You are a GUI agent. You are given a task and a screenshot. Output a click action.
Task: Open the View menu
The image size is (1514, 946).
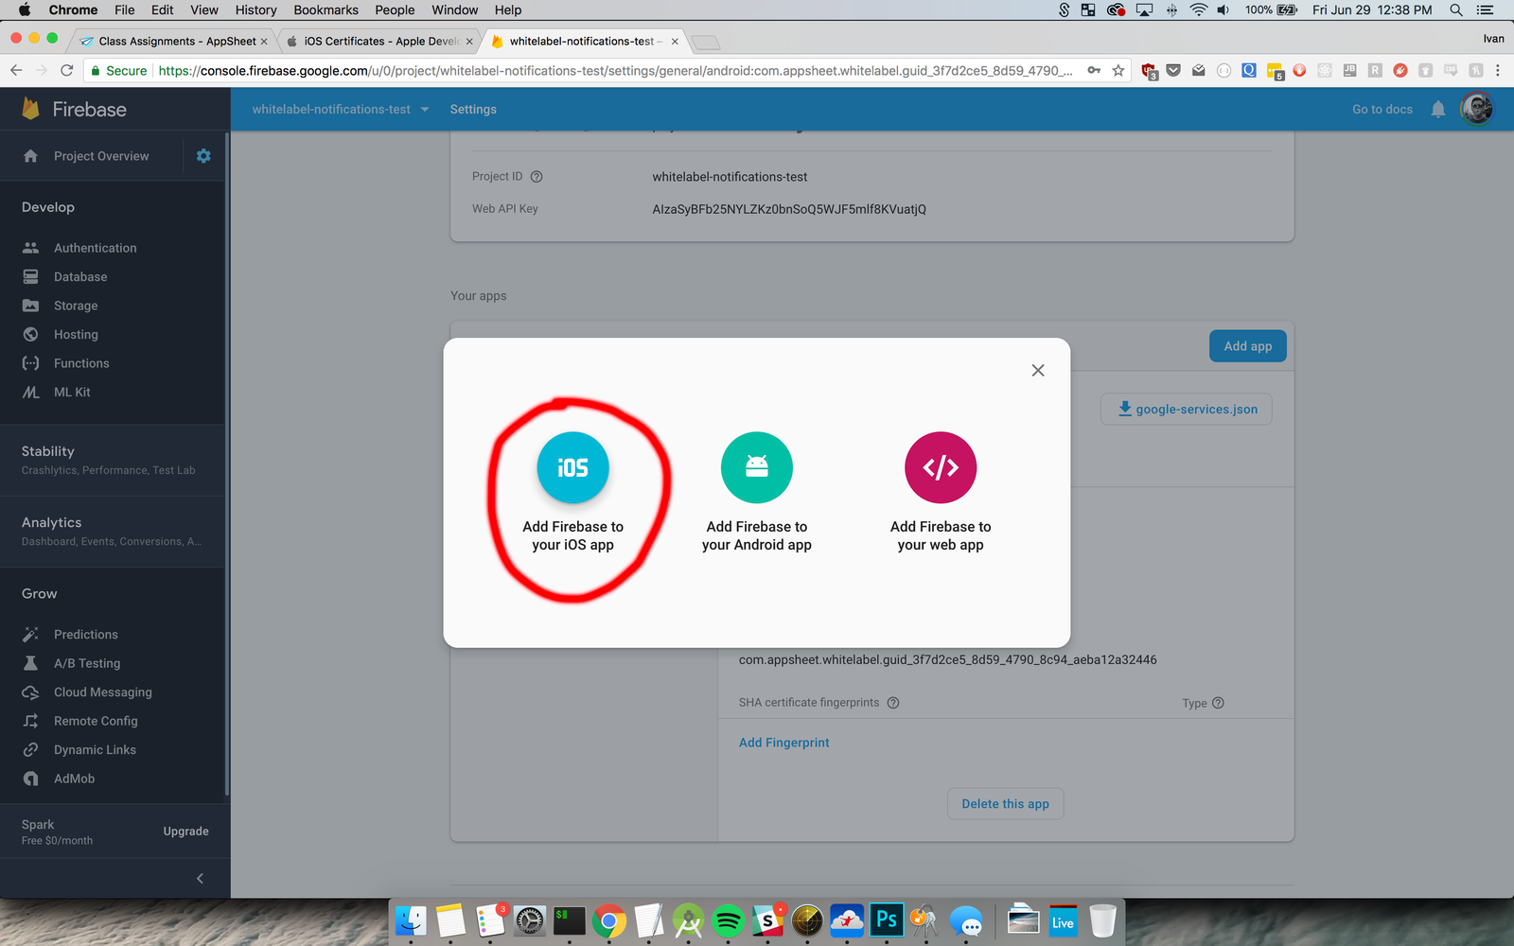(x=204, y=9)
